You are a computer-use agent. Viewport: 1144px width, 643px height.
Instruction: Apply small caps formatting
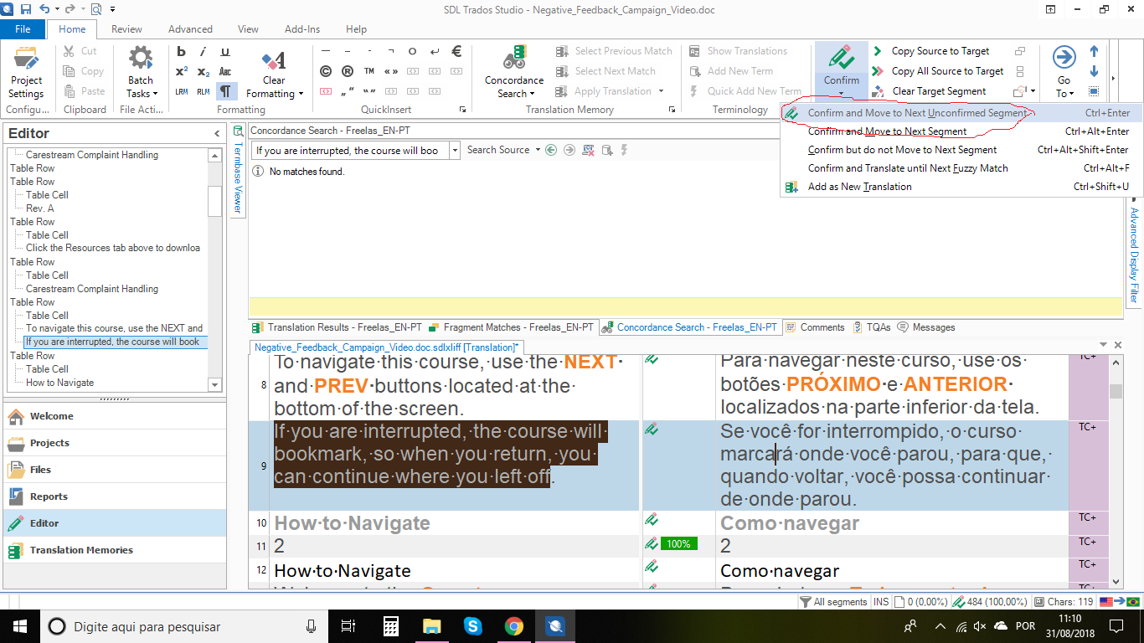pyautogui.click(x=225, y=71)
